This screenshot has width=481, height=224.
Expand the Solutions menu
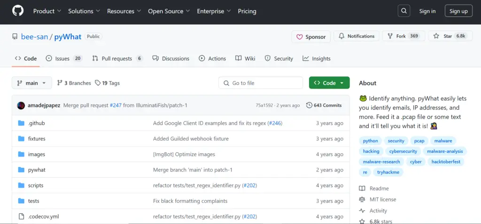(84, 11)
